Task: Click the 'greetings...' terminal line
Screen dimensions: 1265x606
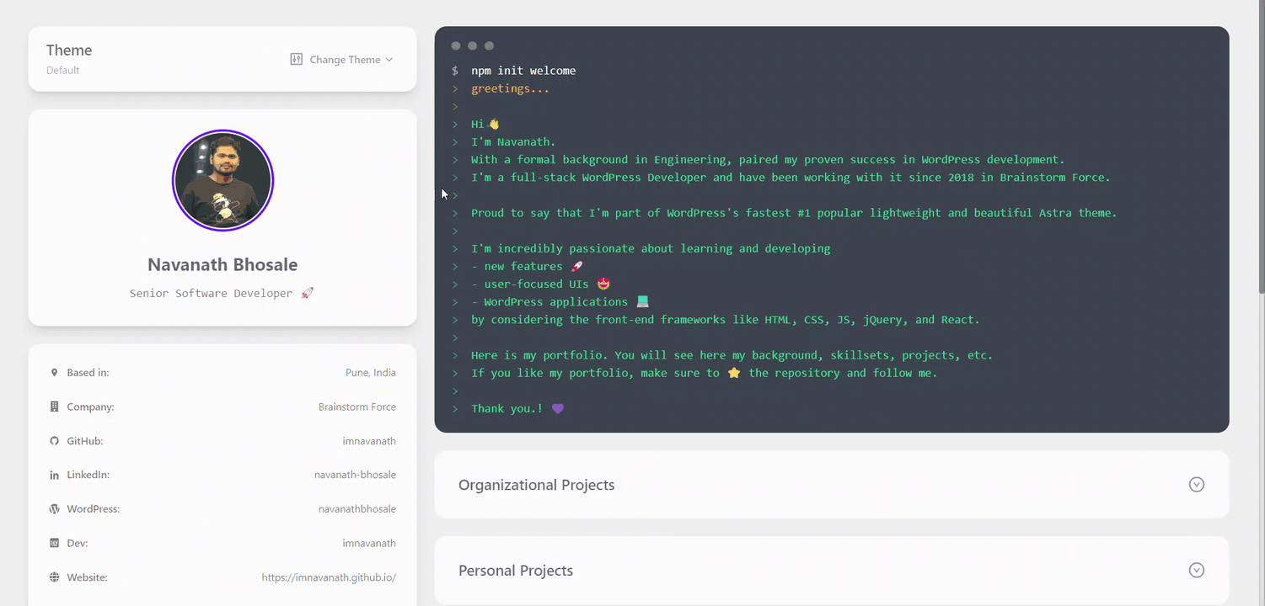Action: click(x=510, y=88)
